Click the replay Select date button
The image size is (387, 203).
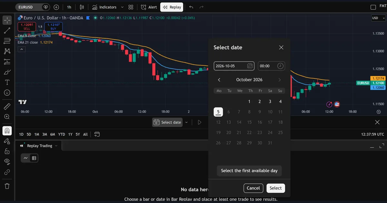tap(167, 122)
